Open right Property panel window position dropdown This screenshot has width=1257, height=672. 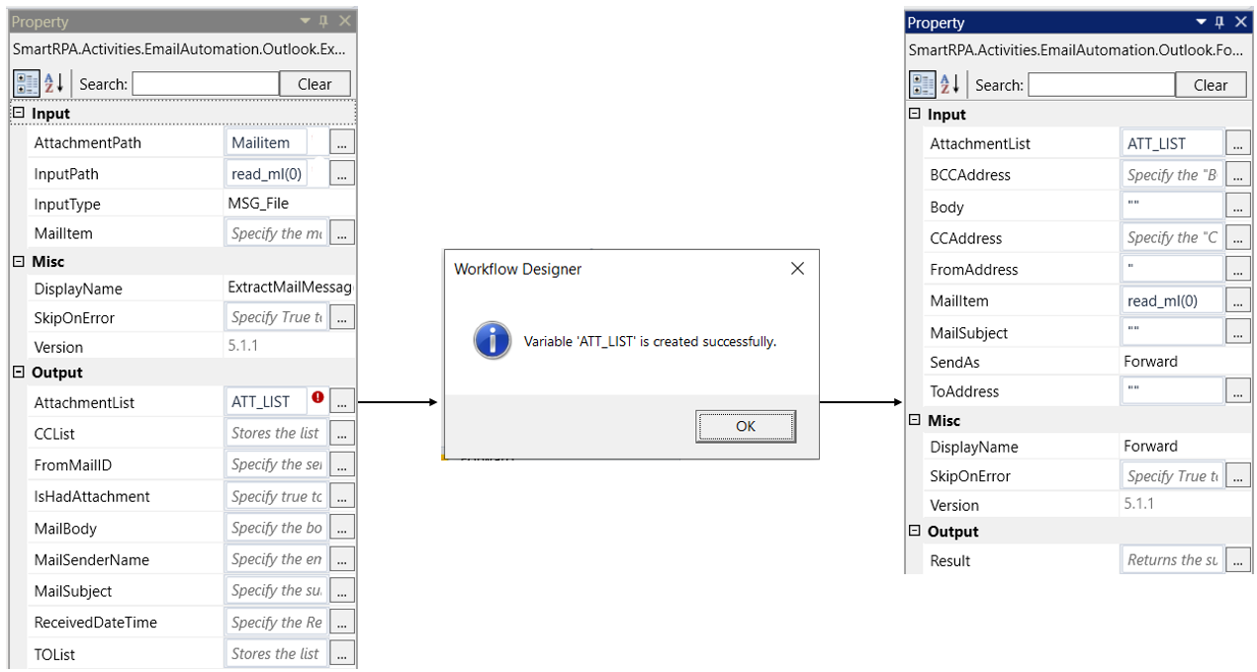click(1201, 23)
